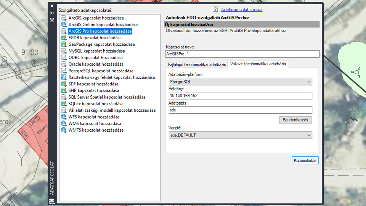Select Vállalati szakági modell kapcsolat hozzáadása
The width and height of the screenshot is (366, 206).
tap(112, 110)
